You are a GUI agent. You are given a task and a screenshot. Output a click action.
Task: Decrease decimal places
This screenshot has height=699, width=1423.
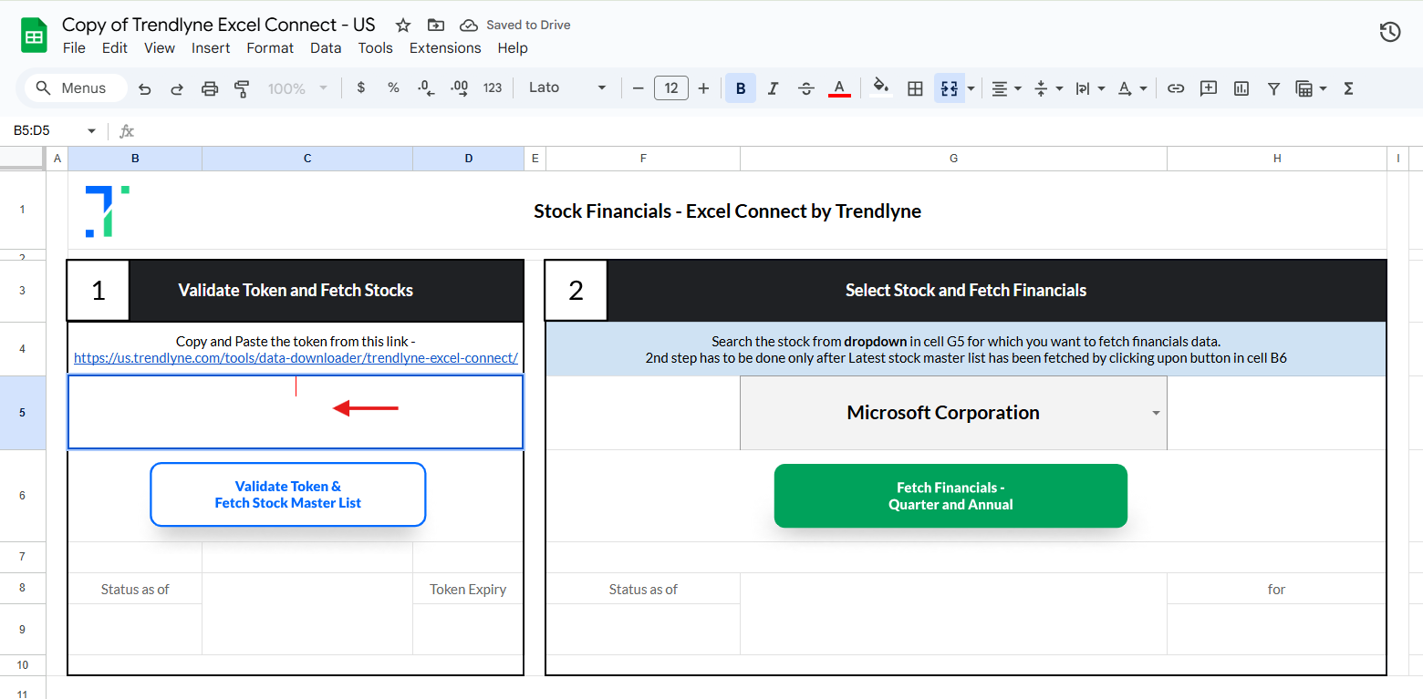pyautogui.click(x=425, y=88)
